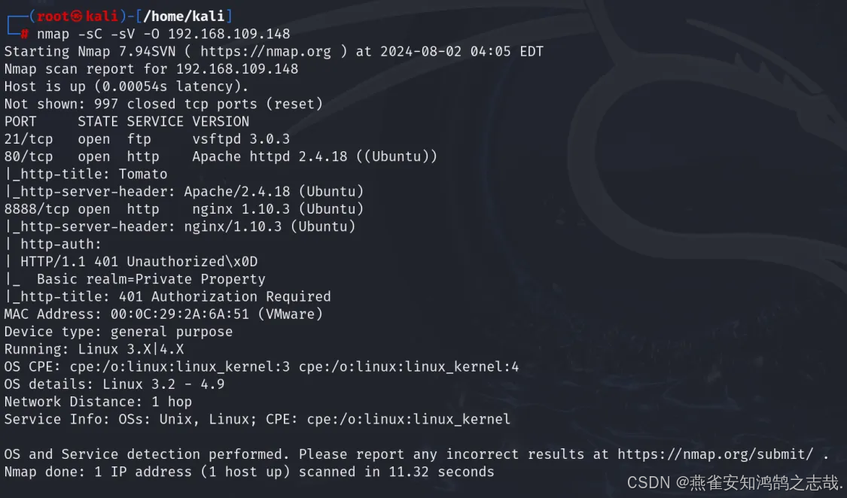Viewport: 847px width, 498px height.
Task: Click the Basic realm=Private Property line
Action: click(135, 280)
